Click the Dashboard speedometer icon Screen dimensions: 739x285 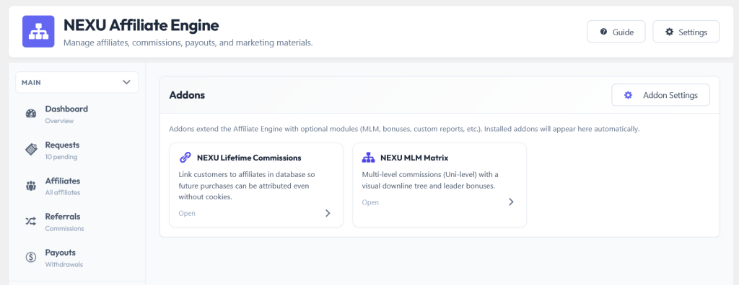30,114
